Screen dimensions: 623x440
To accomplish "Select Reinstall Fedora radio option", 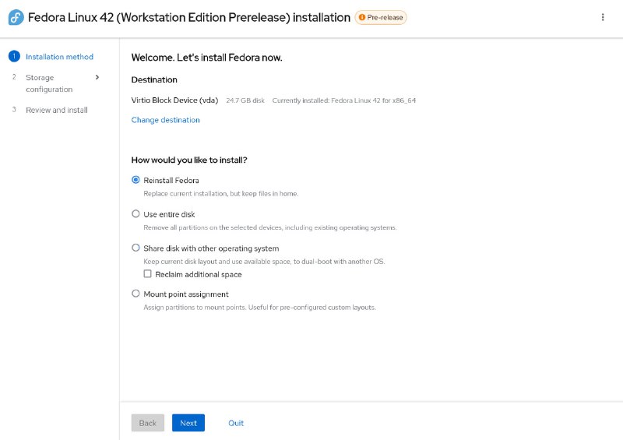I will [136, 180].
